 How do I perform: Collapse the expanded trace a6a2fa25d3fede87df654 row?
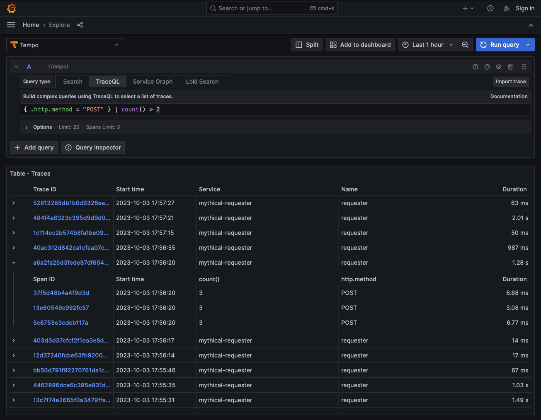click(14, 262)
